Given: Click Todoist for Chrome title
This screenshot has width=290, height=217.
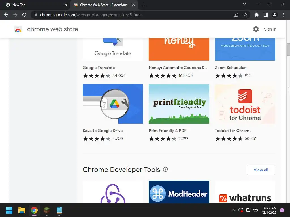Looking at the screenshot, I should [233, 131].
